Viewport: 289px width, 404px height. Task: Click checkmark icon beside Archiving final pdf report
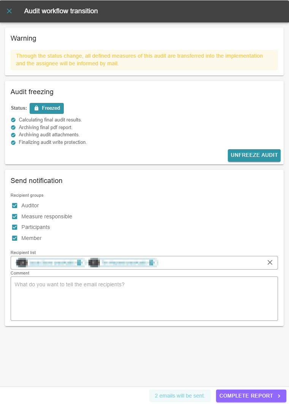(13, 128)
